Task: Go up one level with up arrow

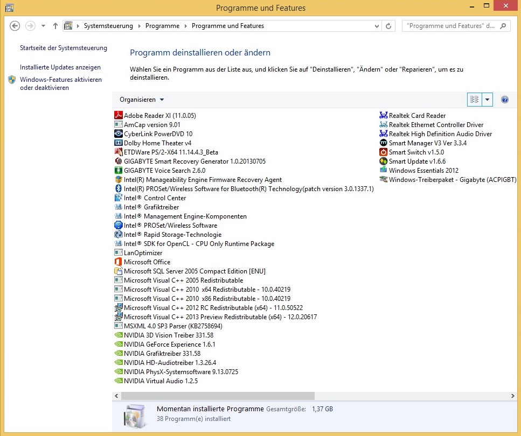Action: click(55, 26)
